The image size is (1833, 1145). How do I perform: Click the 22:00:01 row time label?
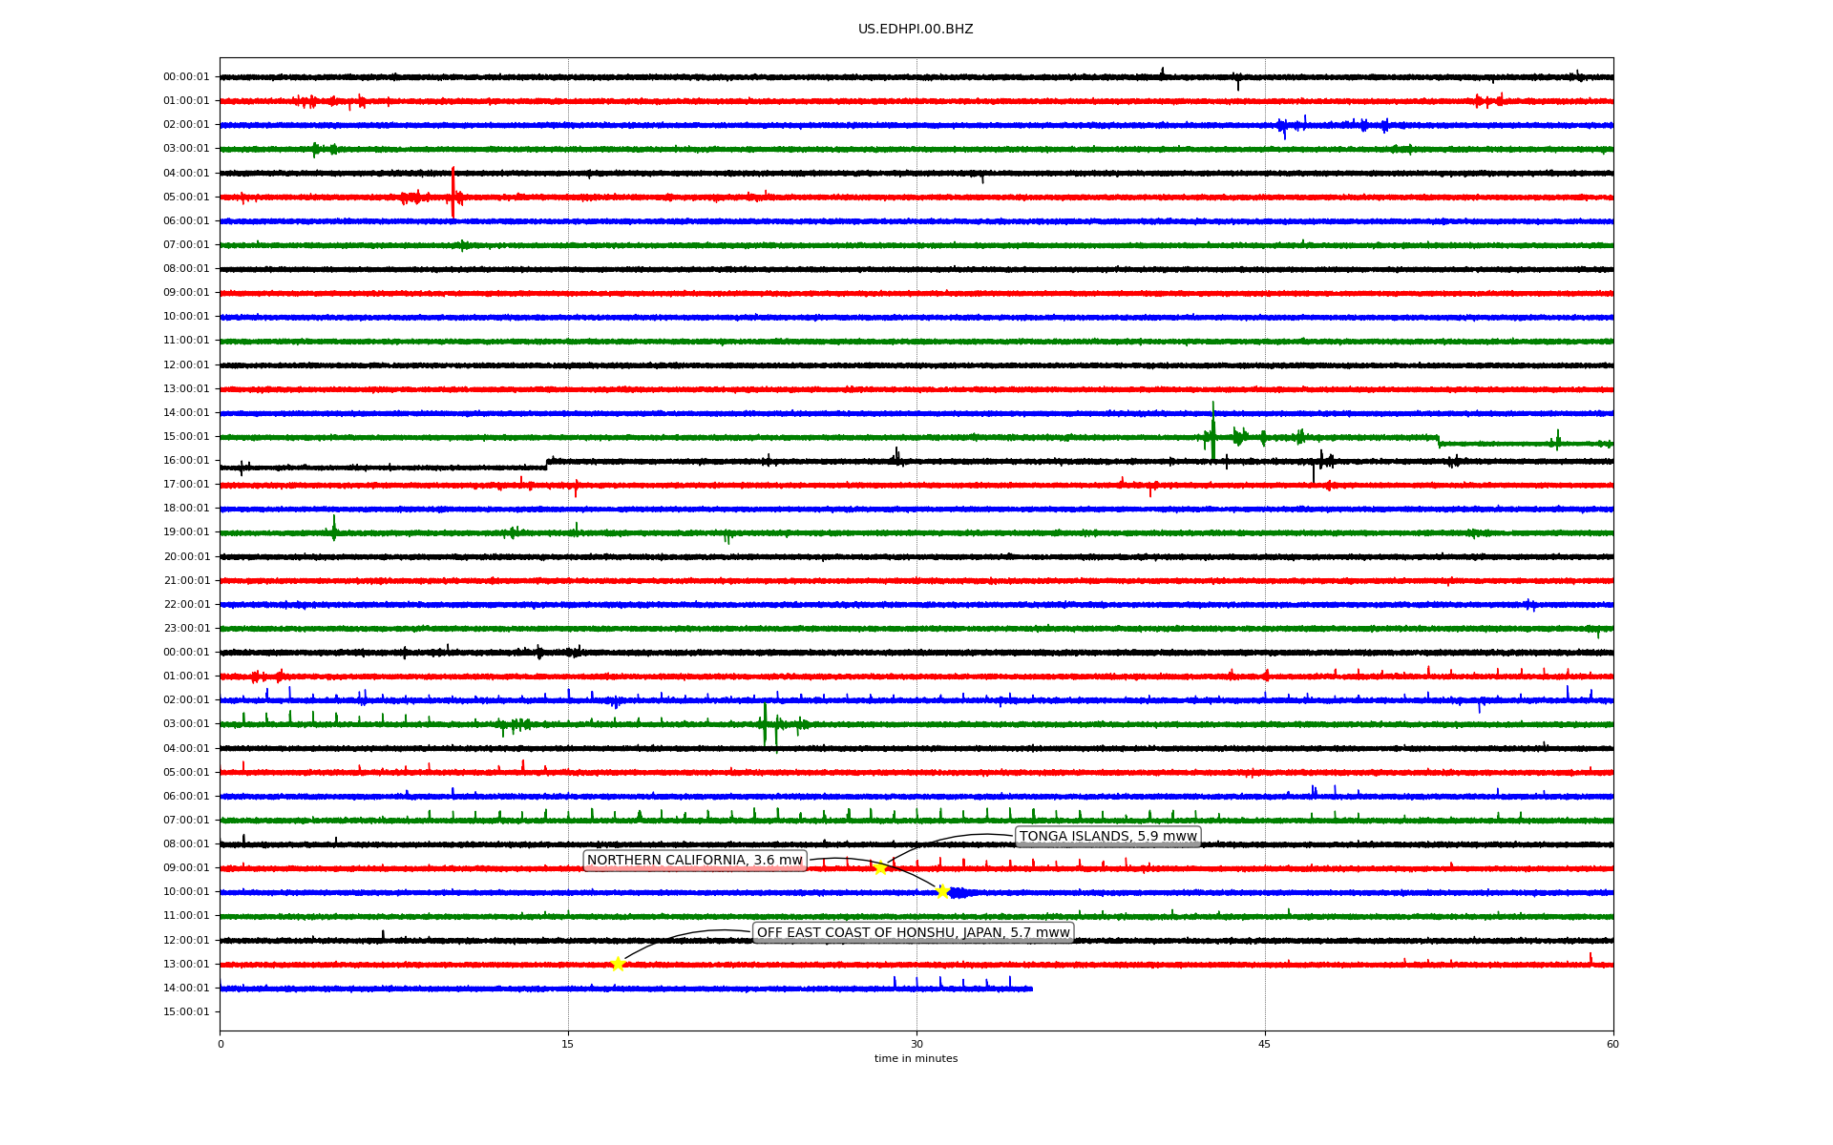point(186,604)
